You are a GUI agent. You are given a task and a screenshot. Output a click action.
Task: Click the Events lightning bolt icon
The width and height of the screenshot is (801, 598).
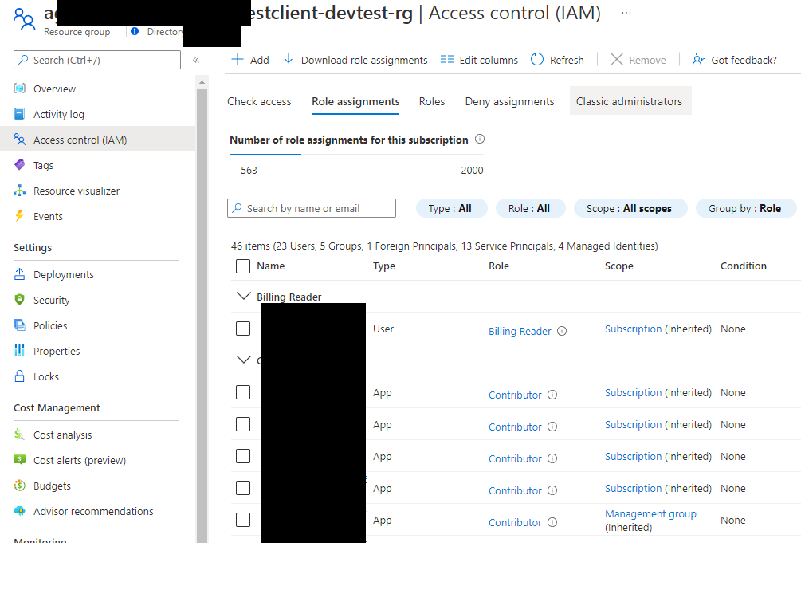tap(19, 216)
